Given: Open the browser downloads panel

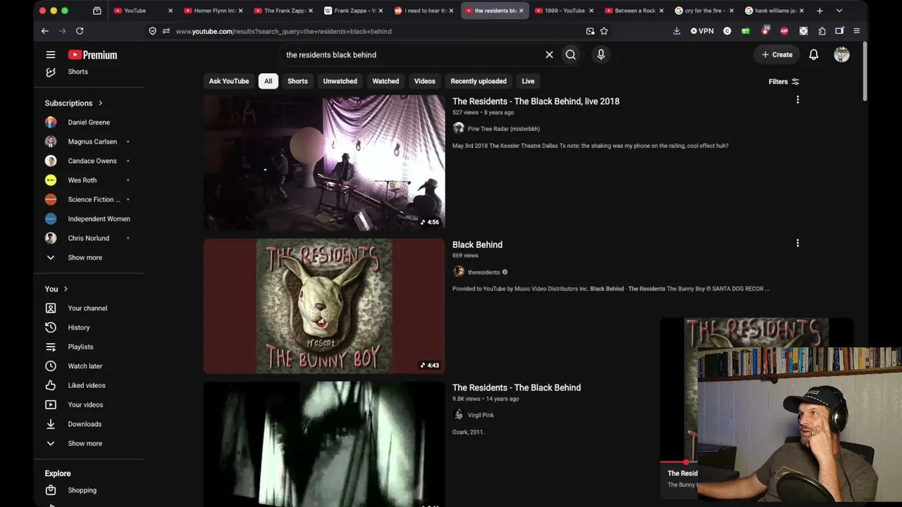Looking at the screenshot, I should click(x=676, y=31).
